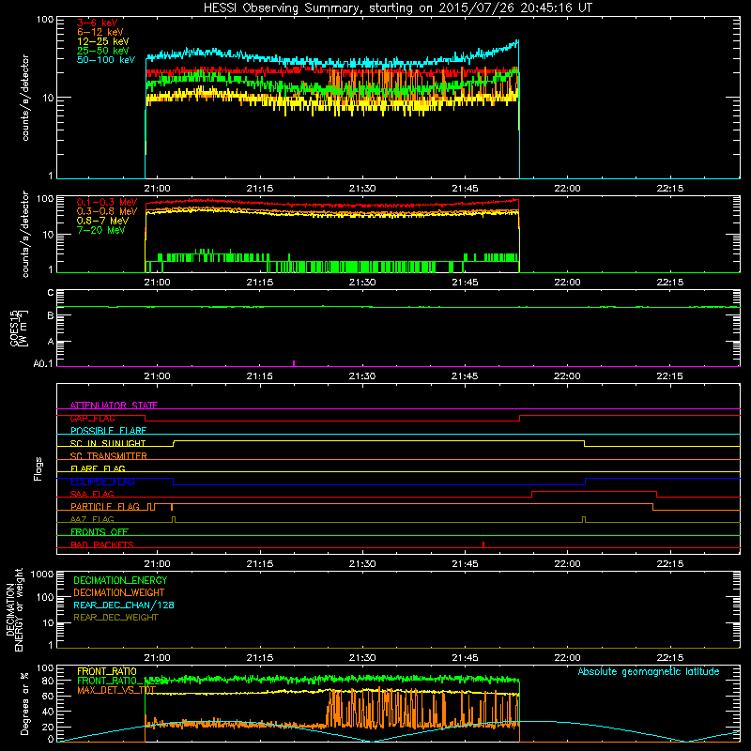Screen dimensions: 751x751
Task: Click the 7-20 MeV legend entry
Action: 100,230
